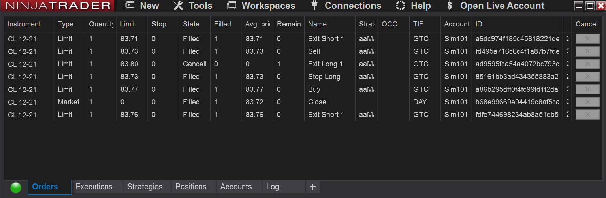
Task: Click the green connection status indicator
Action: 16,187
